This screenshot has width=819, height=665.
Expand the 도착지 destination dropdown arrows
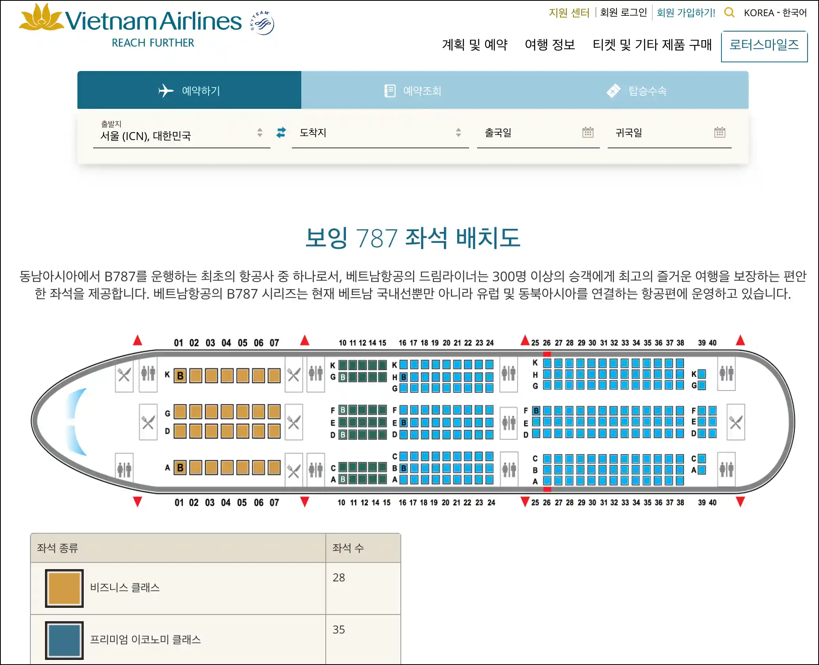pos(458,133)
